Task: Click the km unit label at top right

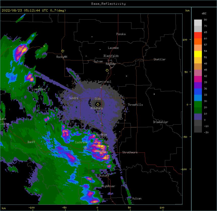Action: pos(188,11)
